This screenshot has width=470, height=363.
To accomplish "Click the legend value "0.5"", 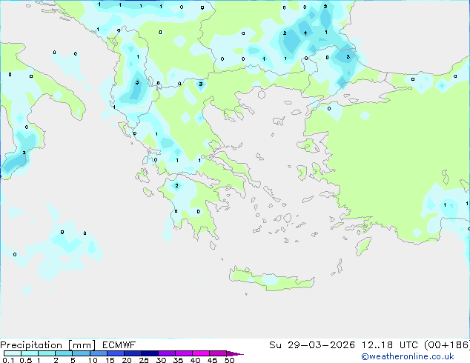I will (26, 360).
